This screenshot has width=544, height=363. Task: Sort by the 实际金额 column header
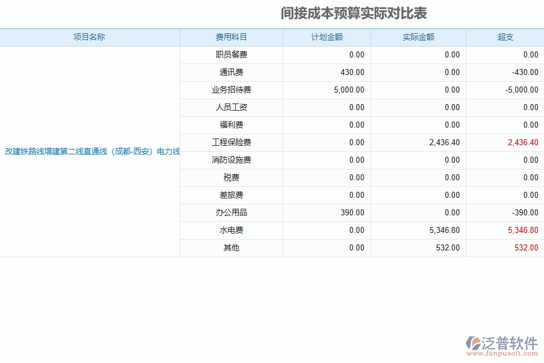pyautogui.click(x=418, y=37)
